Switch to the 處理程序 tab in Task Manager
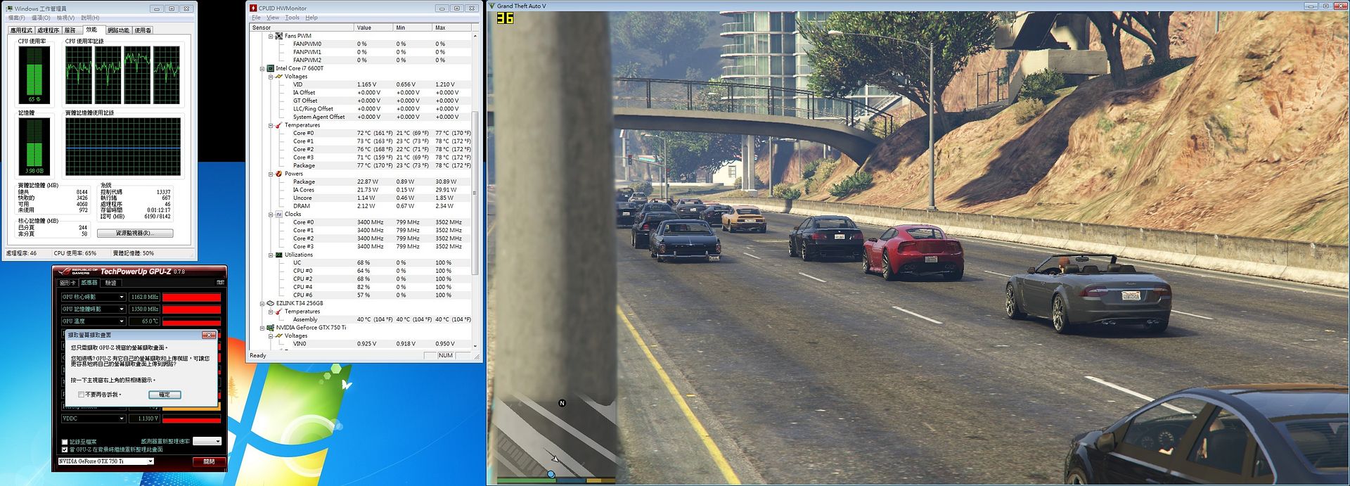 coord(48,30)
